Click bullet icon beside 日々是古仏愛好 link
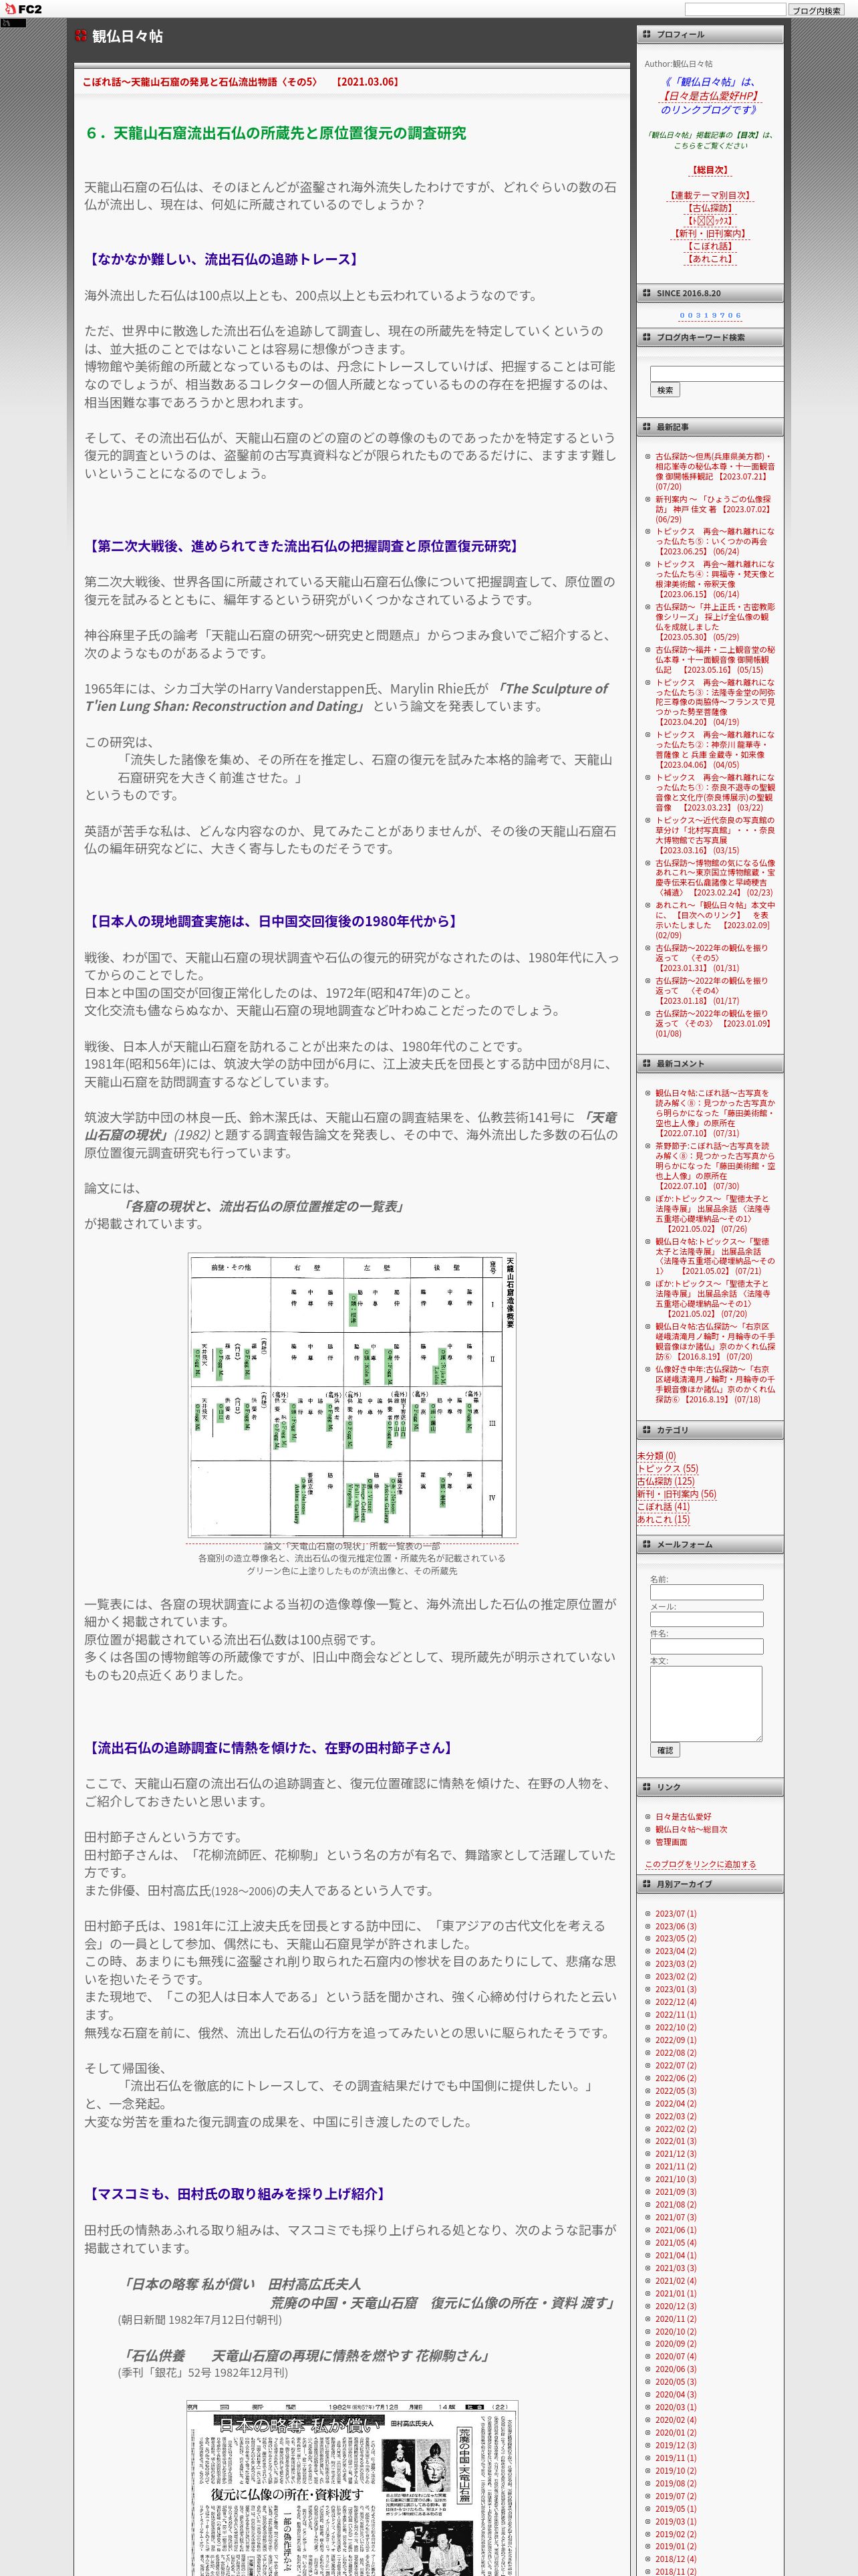 pos(648,1817)
